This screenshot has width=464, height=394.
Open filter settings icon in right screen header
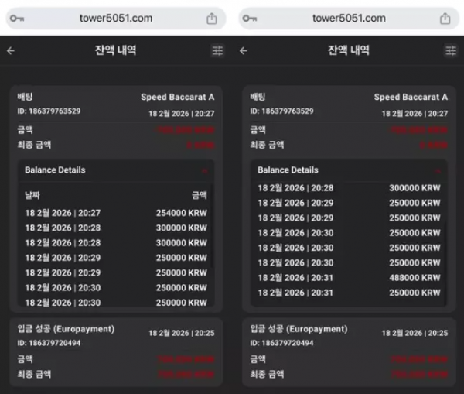[451, 51]
